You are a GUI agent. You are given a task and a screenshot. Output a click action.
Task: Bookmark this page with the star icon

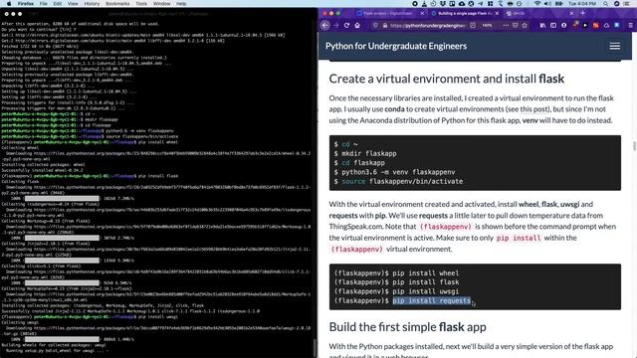click(x=525, y=25)
